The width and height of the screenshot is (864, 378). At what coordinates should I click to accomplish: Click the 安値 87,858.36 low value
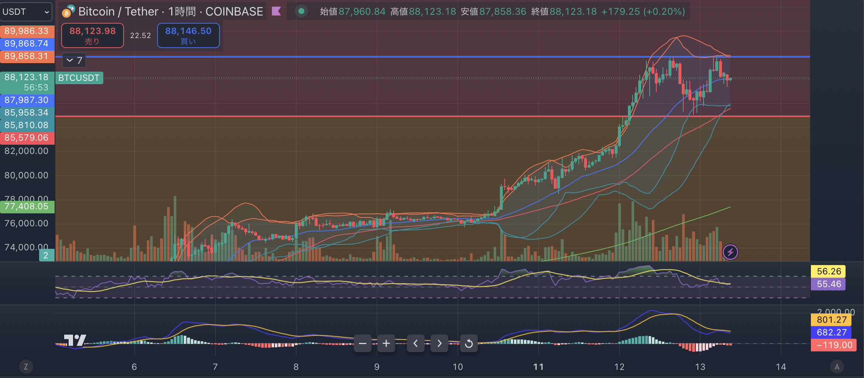(x=494, y=11)
